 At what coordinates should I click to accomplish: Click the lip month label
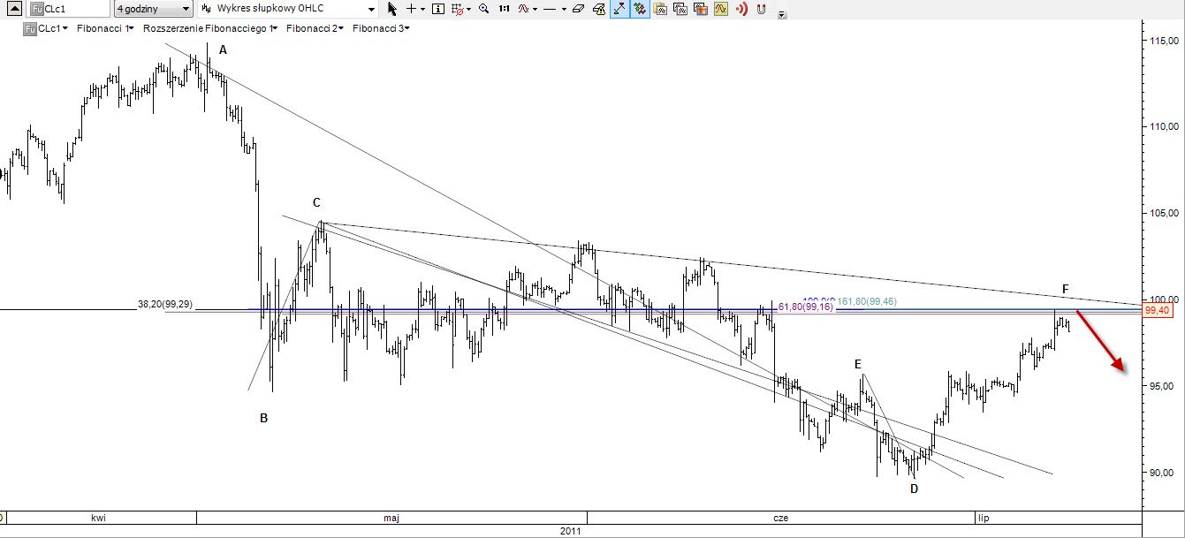pos(982,518)
